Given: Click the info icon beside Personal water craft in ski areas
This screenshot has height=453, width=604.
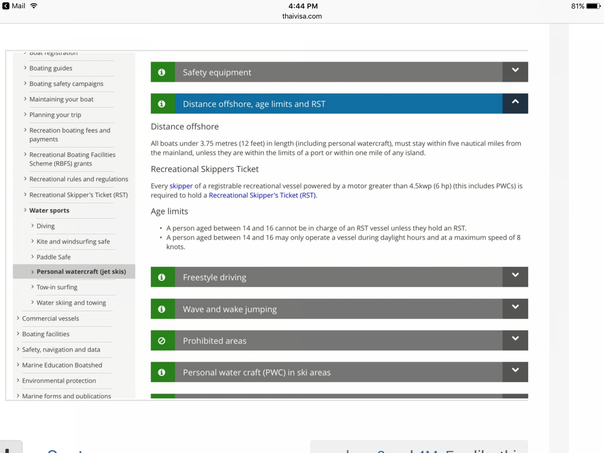Looking at the screenshot, I should [162, 372].
